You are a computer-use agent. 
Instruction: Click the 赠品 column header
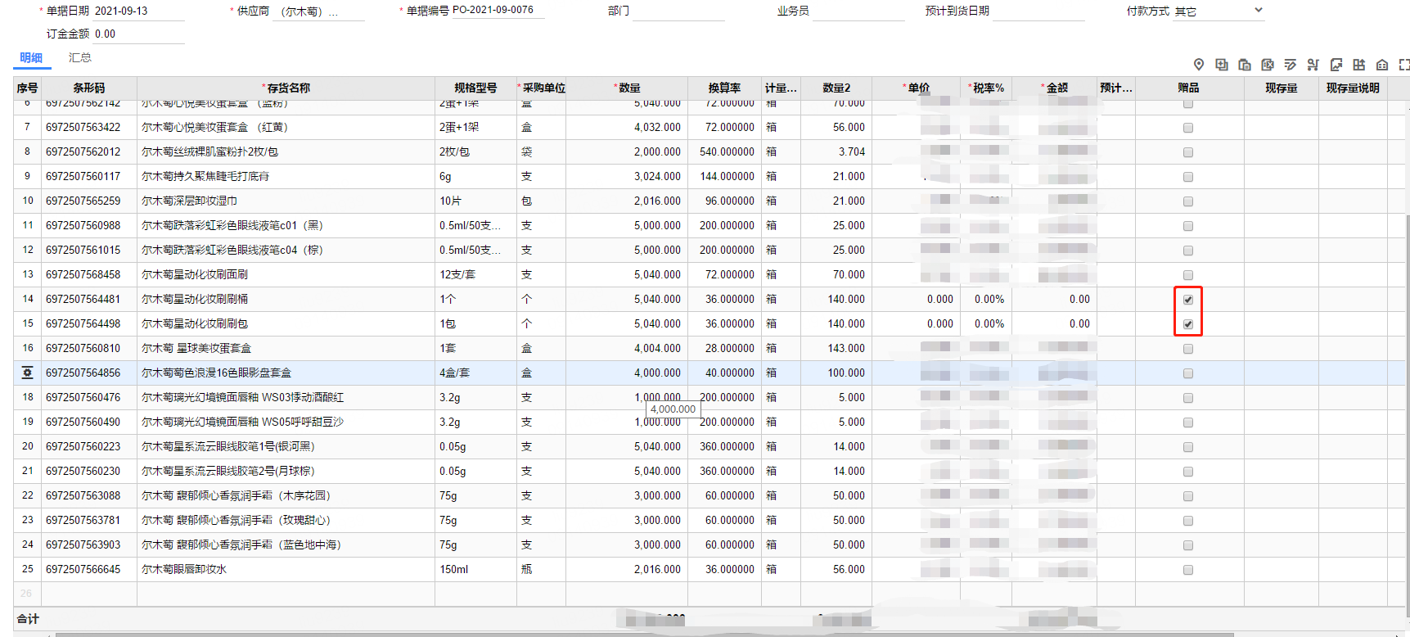pyautogui.click(x=1189, y=88)
